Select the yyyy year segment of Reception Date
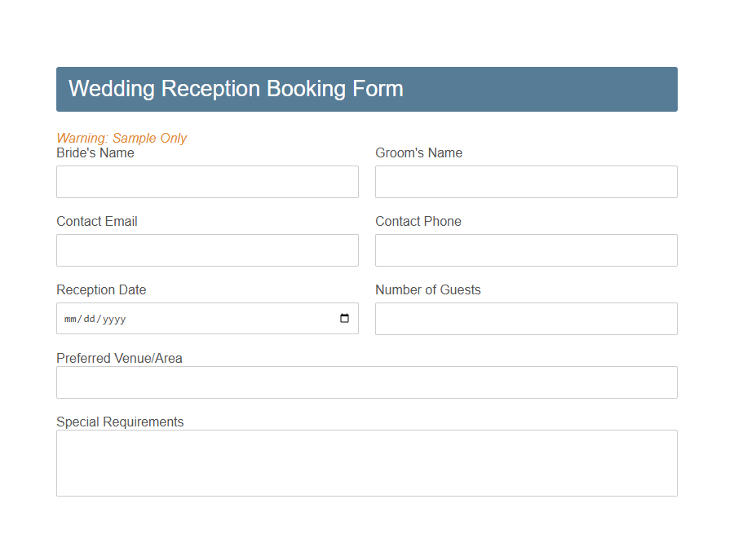Screen dimensions: 734x552 coord(114,318)
